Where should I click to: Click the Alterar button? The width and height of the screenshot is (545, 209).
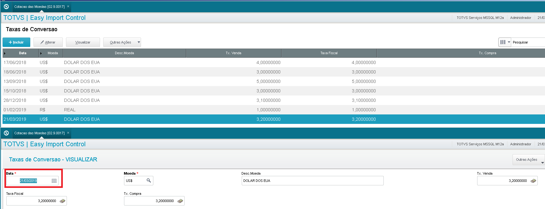click(x=48, y=42)
